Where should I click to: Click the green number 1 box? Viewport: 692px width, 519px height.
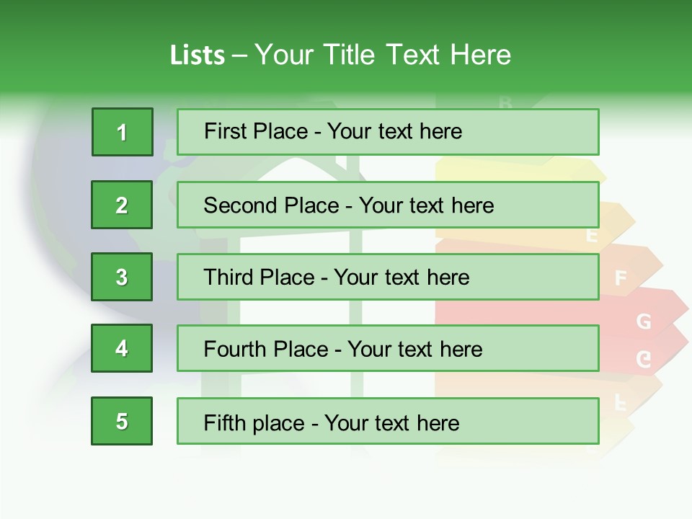pyautogui.click(x=122, y=132)
